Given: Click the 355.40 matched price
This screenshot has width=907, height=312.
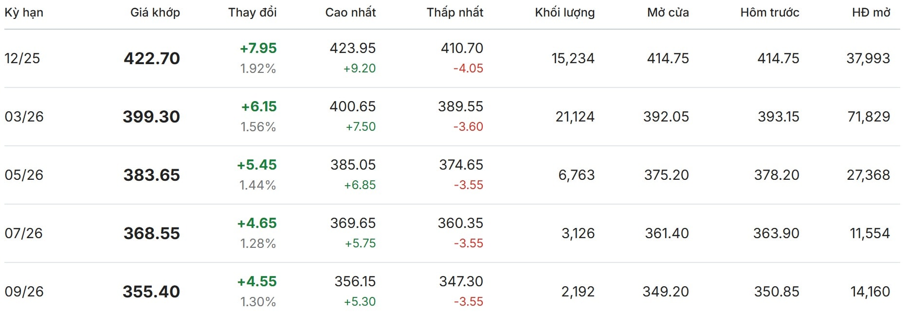Looking at the screenshot, I should 151,292.
